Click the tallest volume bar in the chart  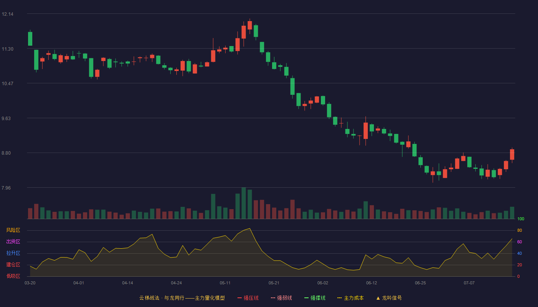pos(244,203)
